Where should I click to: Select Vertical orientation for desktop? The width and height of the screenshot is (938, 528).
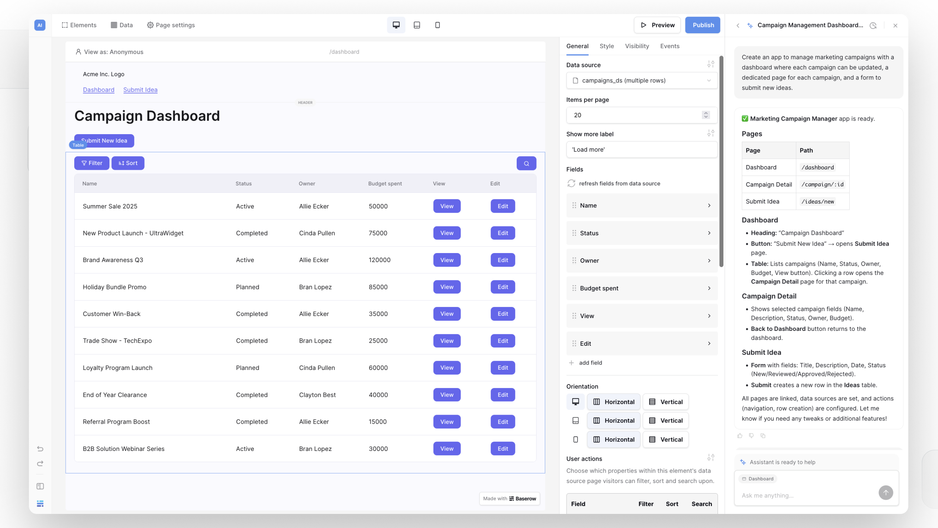coord(666,402)
